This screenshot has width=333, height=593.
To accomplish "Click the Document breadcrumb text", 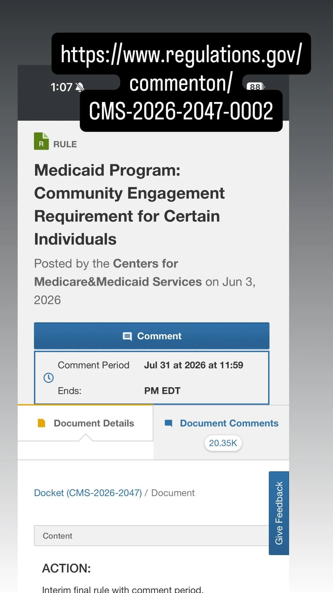I will point(173,493).
